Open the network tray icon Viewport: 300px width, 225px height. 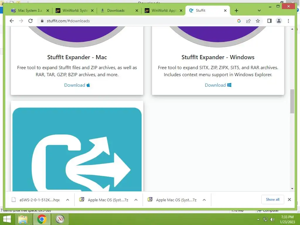tap(265, 219)
